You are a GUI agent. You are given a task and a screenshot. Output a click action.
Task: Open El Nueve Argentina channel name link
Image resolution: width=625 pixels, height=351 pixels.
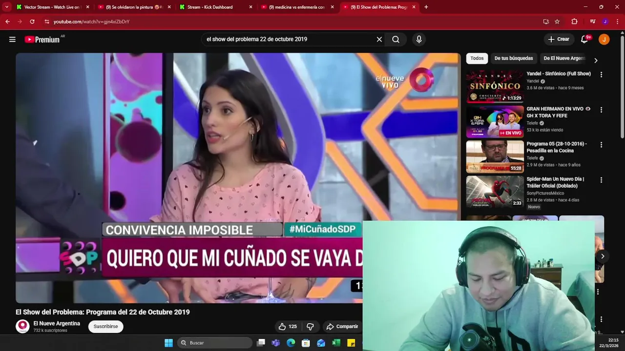tap(57, 323)
